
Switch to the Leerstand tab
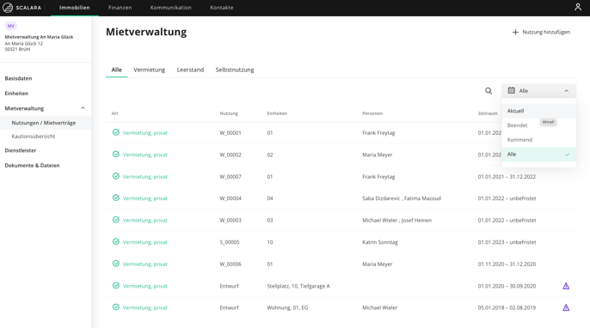[190, 70]
